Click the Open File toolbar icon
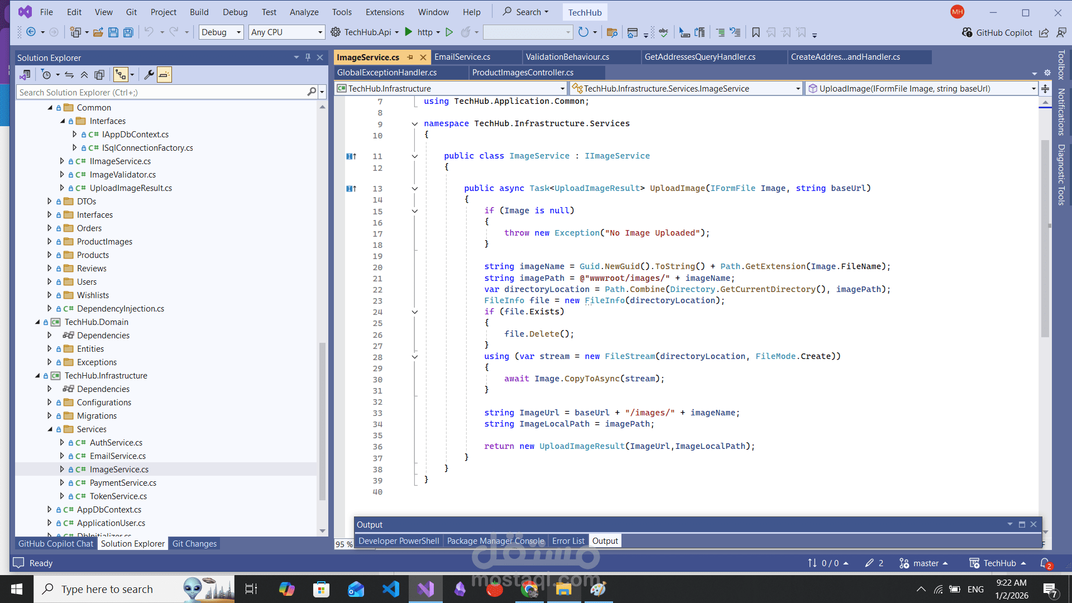Image resolution: width=1072 pixels, height=603 pixels. (x=98, y=32)
